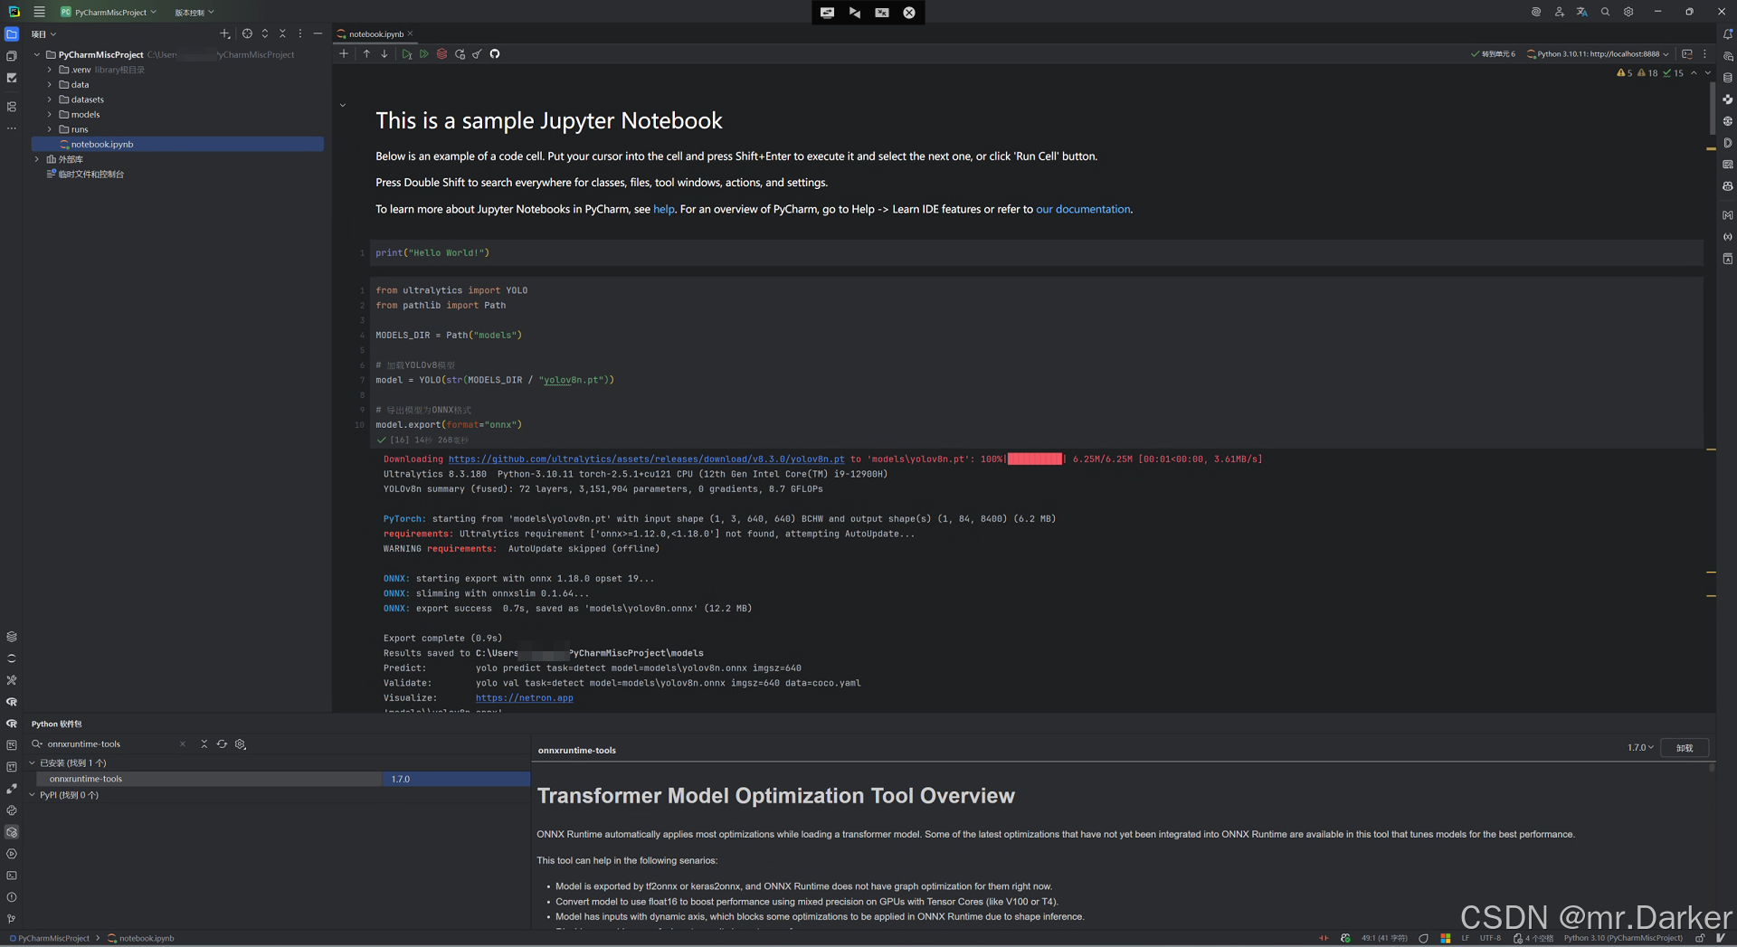Add a new cell with plus icon

click(x=344, y=53)
